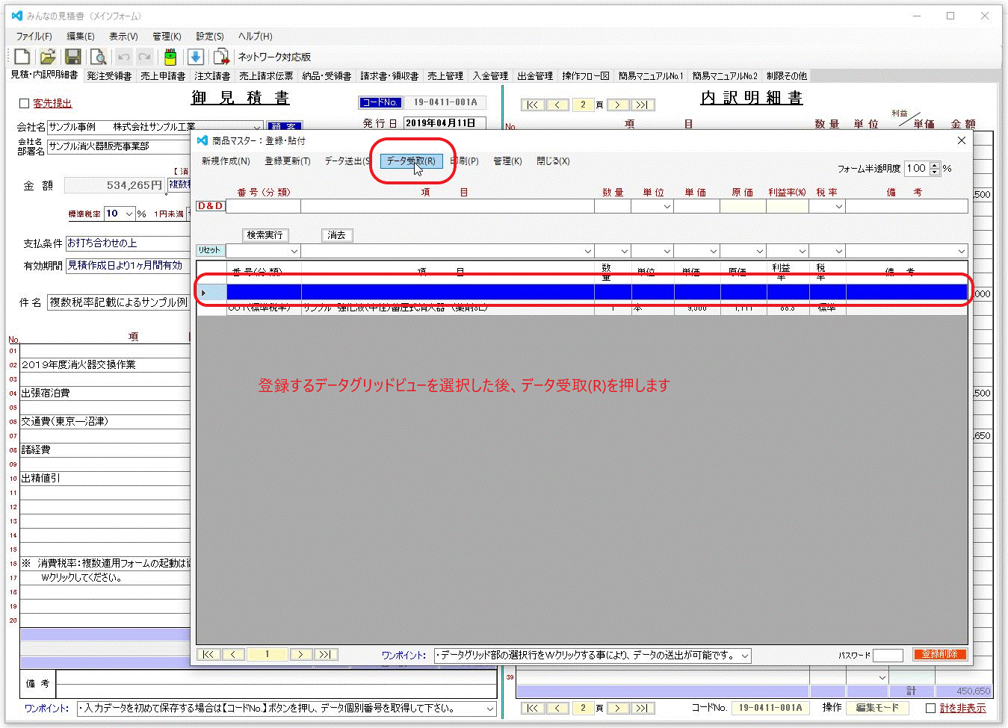This screenshot has height=728, width=1008.
Task: Go to previous page in bottom-right navigation
Action: [557, 708]
